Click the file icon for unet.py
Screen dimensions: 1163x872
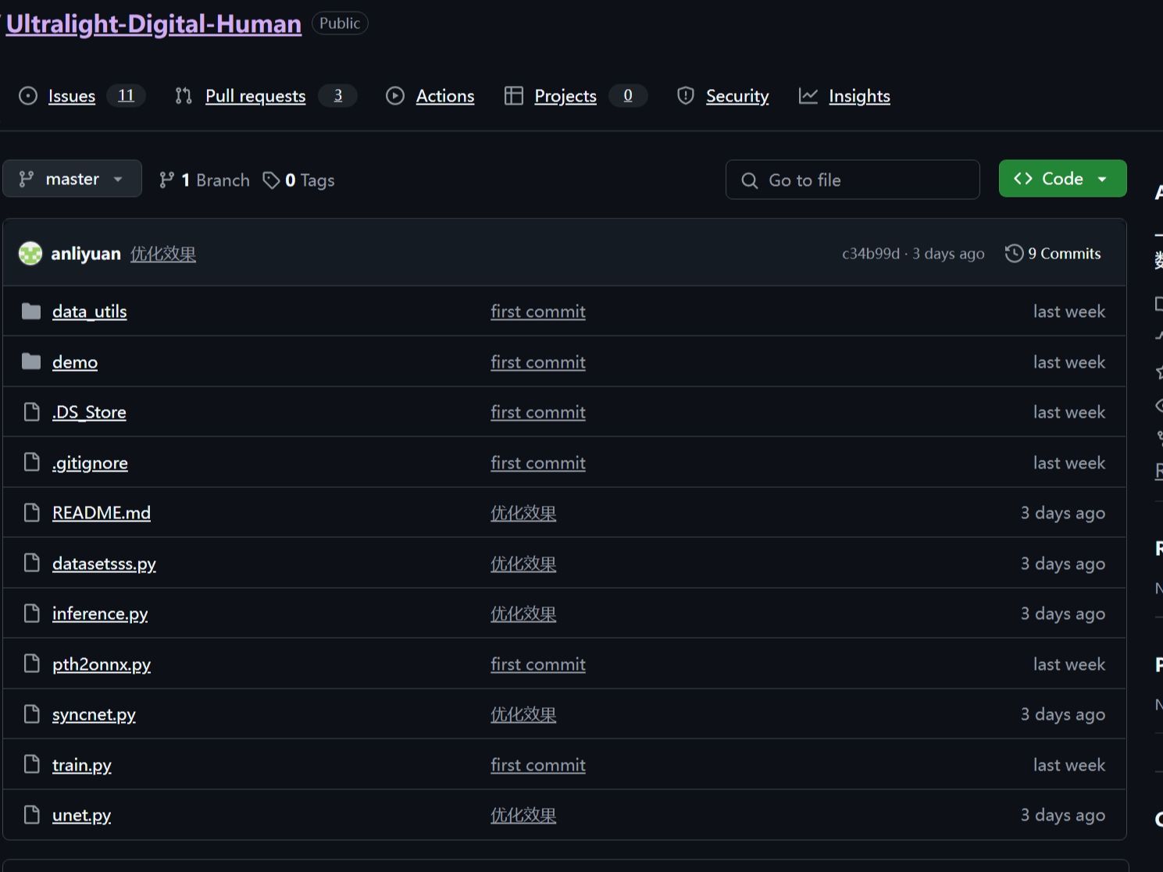click(31, 814)
